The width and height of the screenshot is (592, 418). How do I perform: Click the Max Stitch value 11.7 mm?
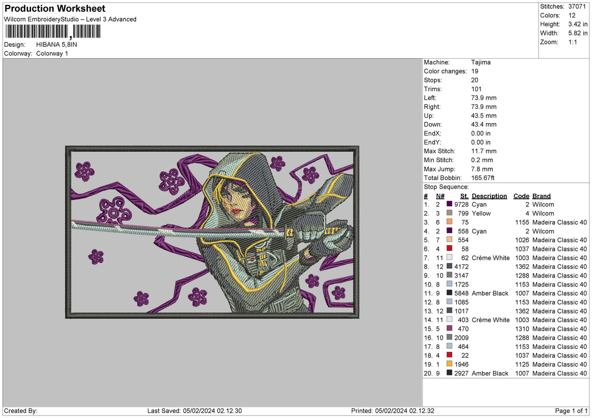[x=484, y=151]
